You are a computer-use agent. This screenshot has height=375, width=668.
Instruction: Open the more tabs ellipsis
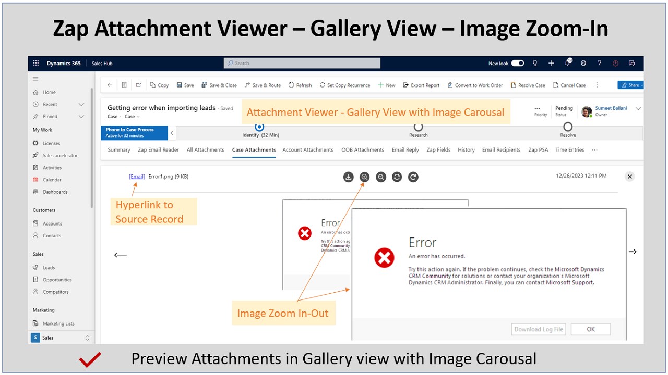tap(595, 150)
